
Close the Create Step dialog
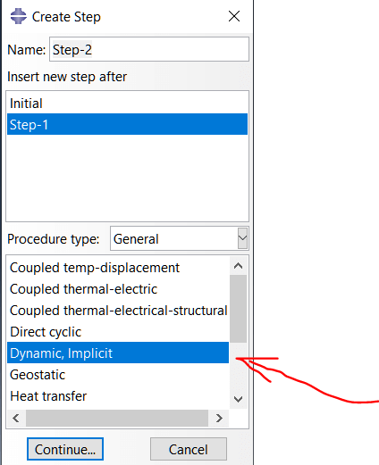point(234,16)
